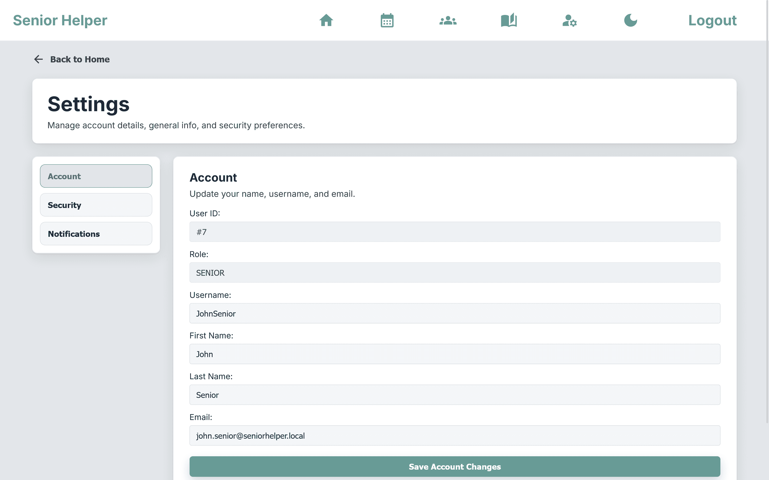Go Back to Home link text
The image size is (769, 480).
[80, 59]
